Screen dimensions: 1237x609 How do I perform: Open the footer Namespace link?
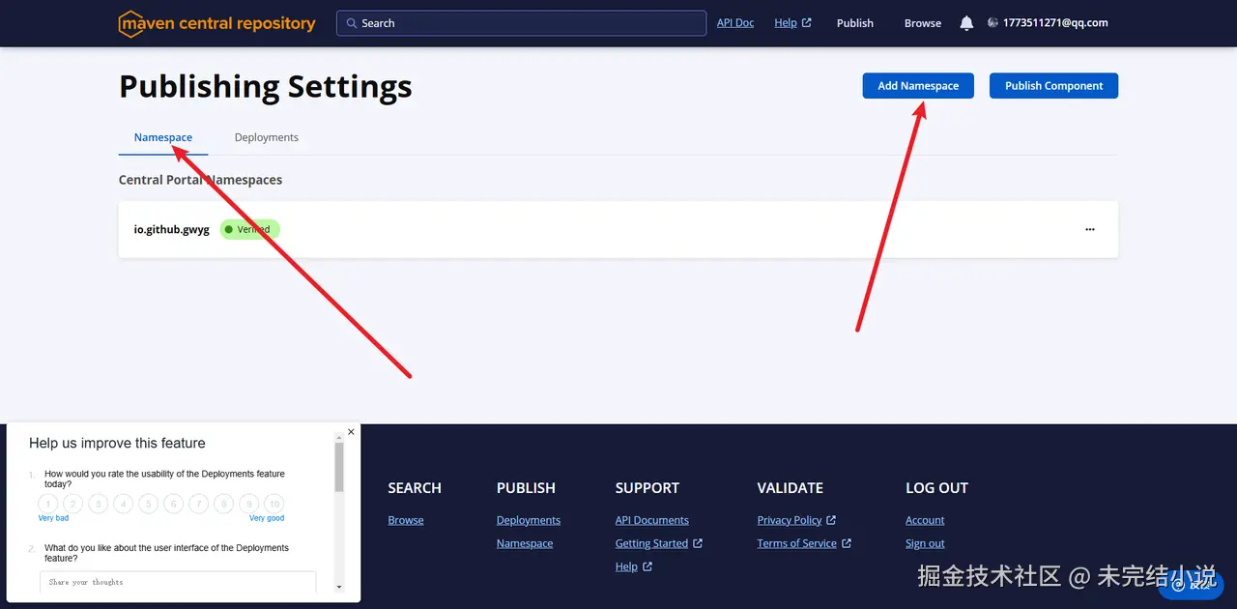click(525, 543)
